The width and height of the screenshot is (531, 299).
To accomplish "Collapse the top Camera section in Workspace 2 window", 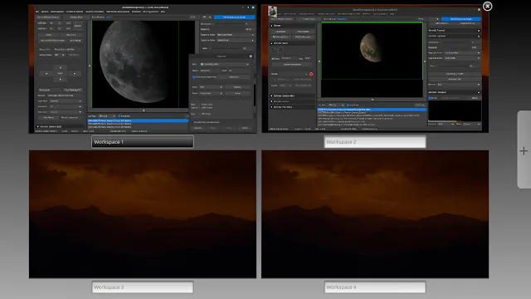I will click(x=271, y=26).
